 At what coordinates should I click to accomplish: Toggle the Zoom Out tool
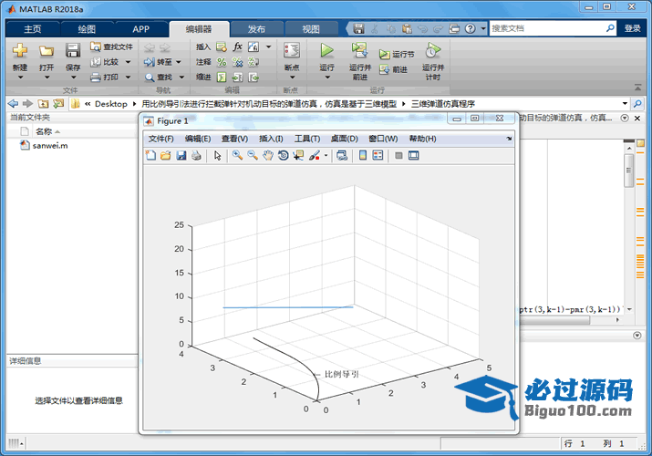(253, 155)
